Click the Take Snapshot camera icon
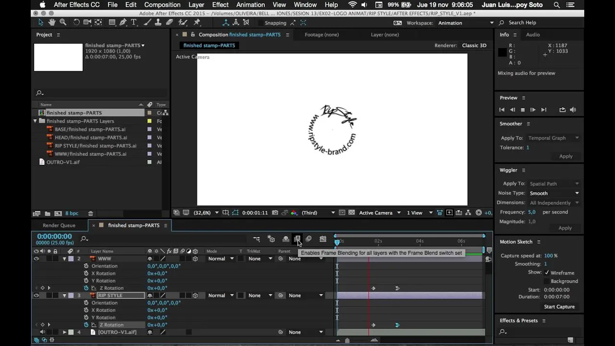This screenshot has height=346, width=615. (x=275, y=212)
